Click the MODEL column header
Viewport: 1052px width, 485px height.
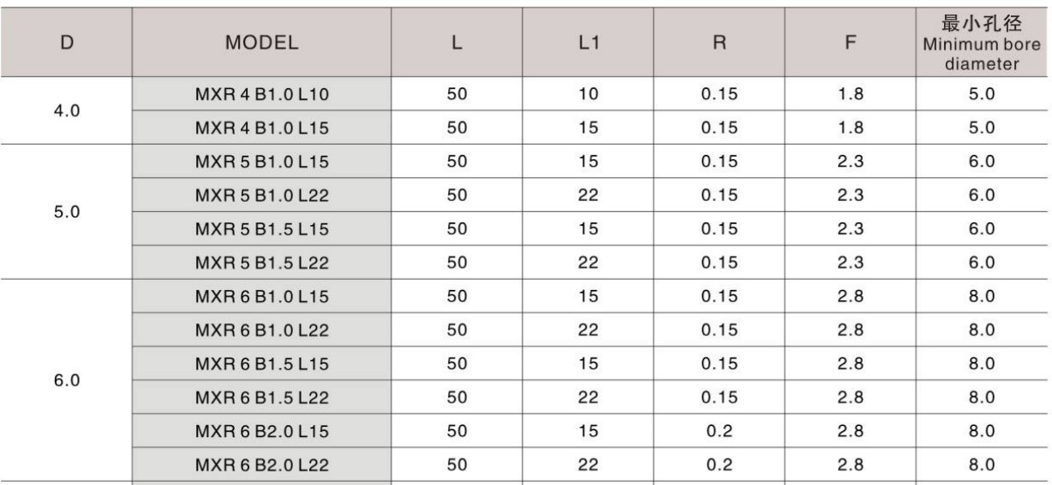(262, 43)
